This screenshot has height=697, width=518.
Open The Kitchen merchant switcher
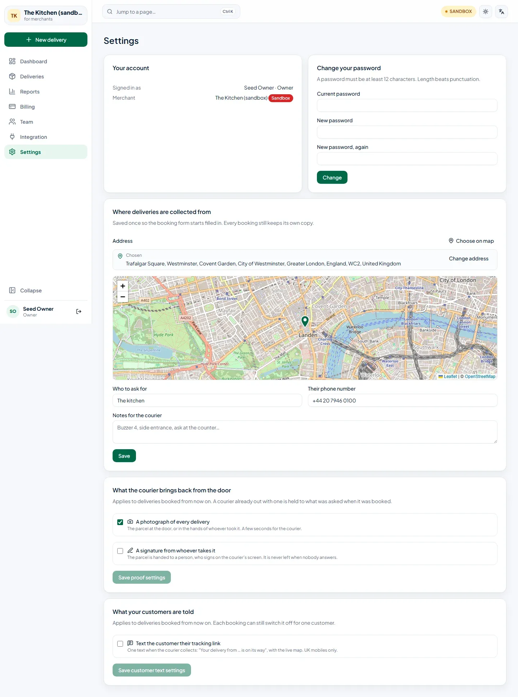click(46, 15)
